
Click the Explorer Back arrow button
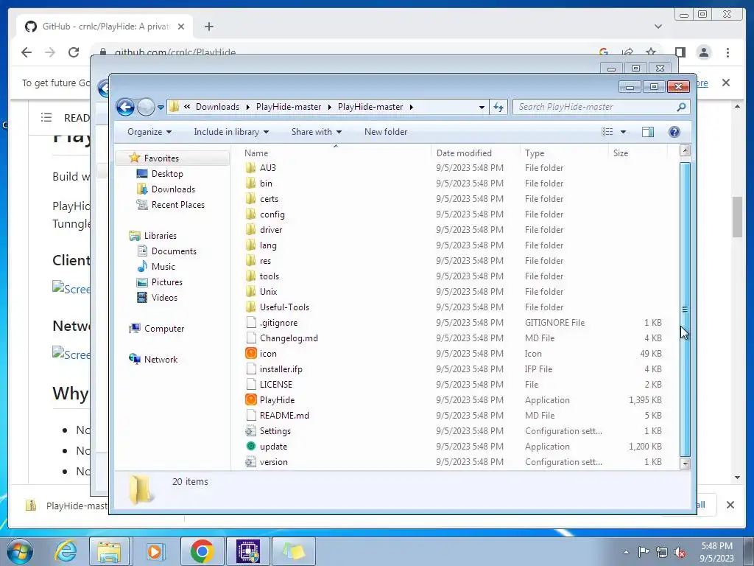click(125, 107)
